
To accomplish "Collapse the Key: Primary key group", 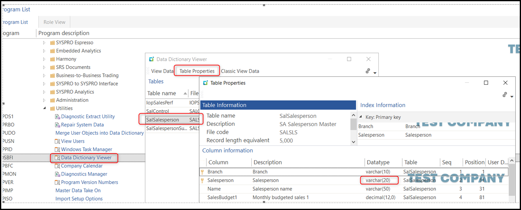I will (361, 117).
